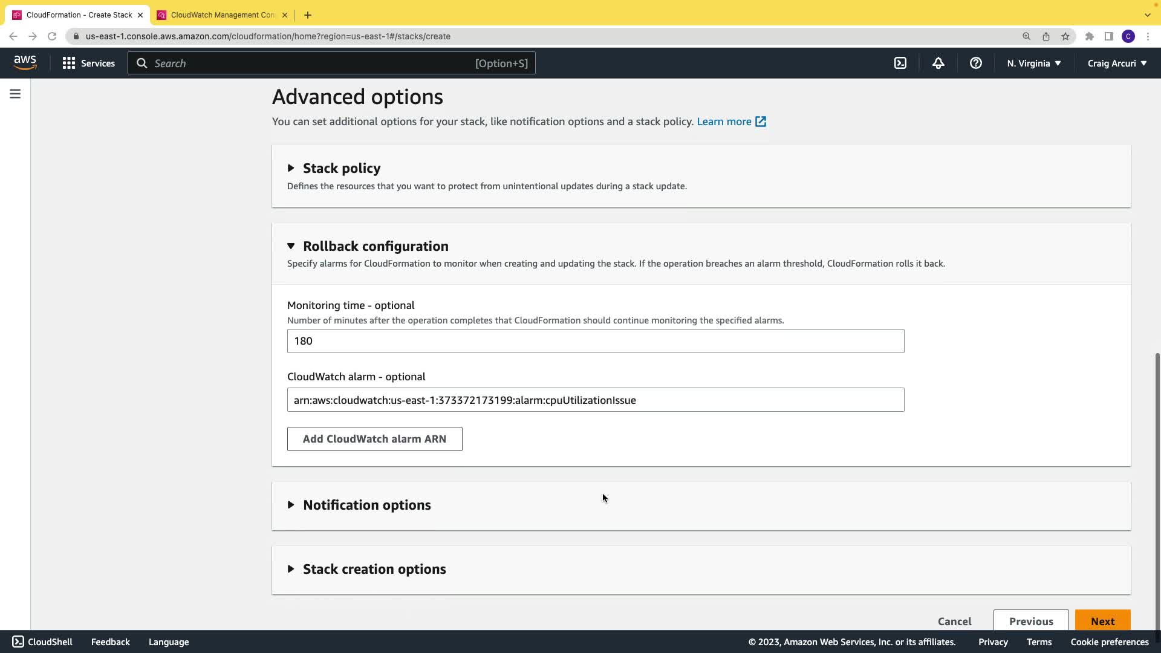Reload the current browser page
The height and width of the screenshot is (653, 1161).
coord(52,36)
